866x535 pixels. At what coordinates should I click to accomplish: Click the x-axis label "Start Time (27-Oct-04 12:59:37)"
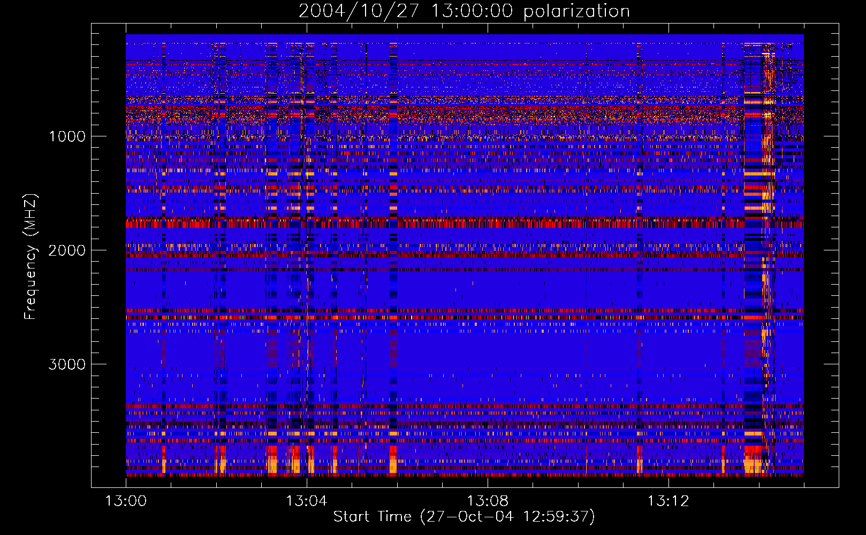pyautogui.click(x=464, y=517)
